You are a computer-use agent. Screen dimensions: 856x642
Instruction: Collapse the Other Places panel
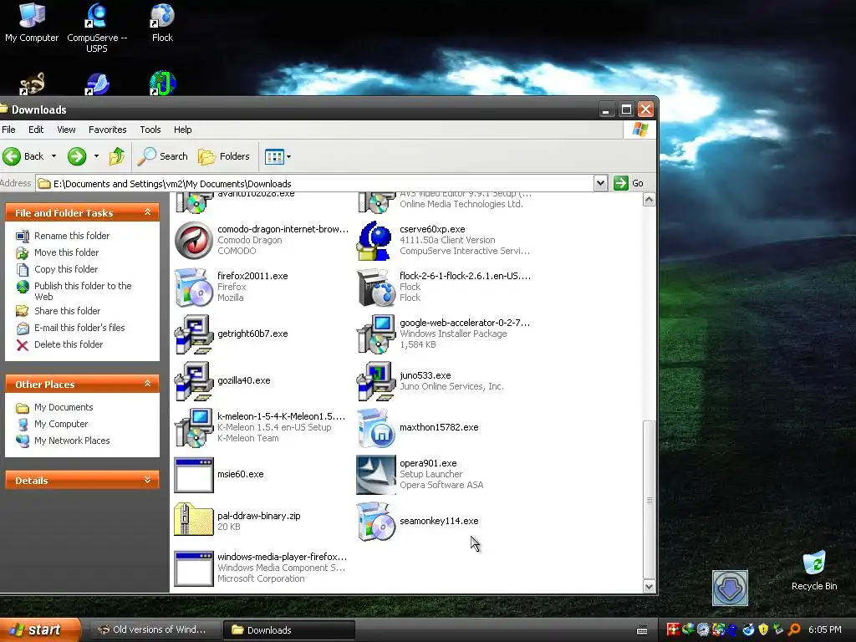pos(147,384)
